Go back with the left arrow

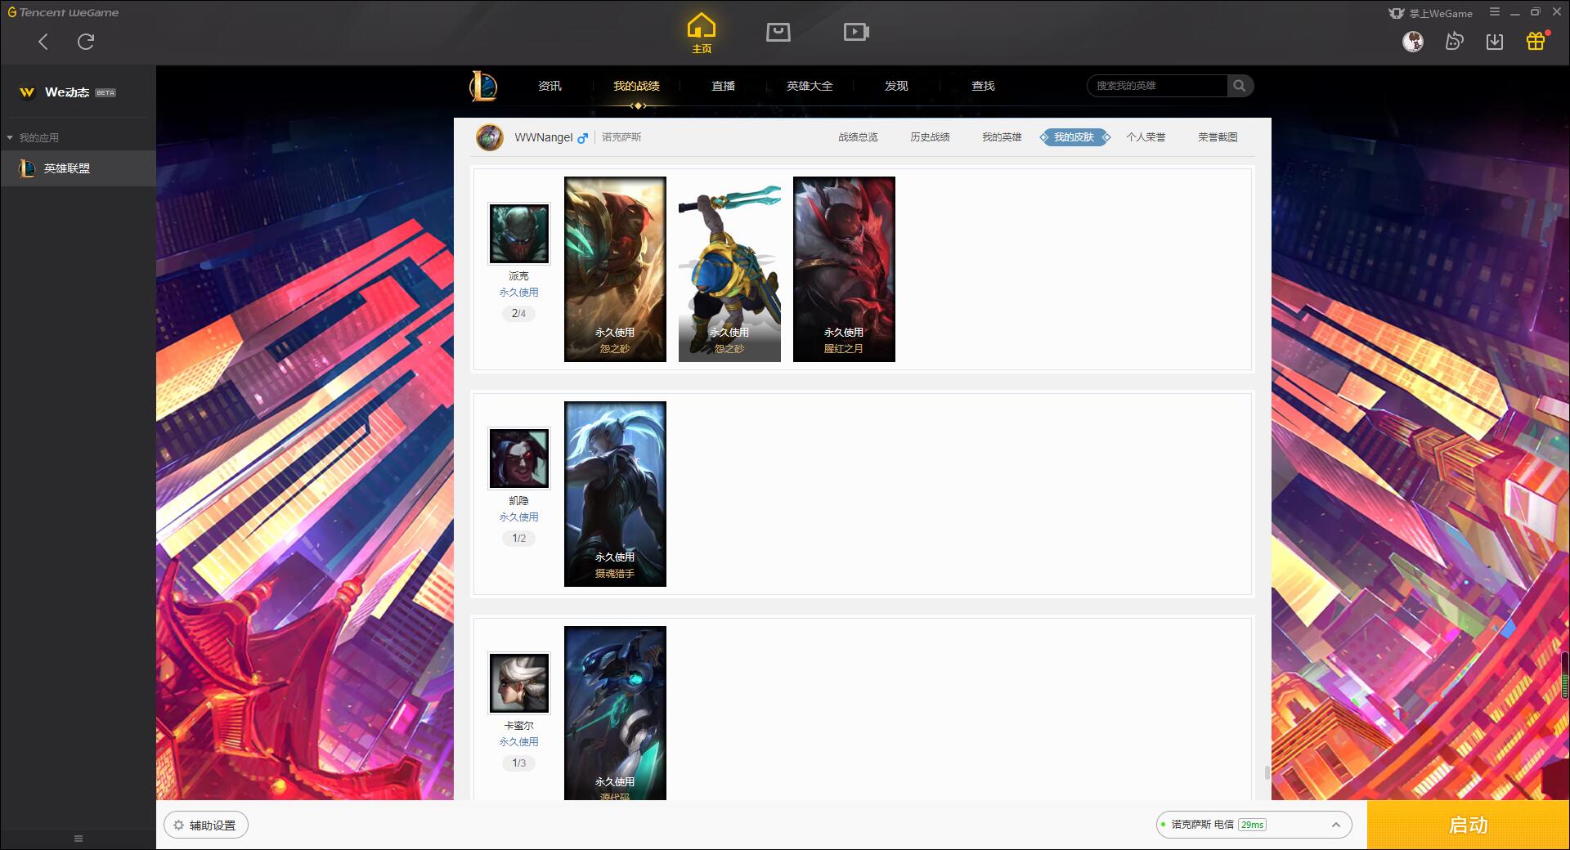tap(43, 42)
